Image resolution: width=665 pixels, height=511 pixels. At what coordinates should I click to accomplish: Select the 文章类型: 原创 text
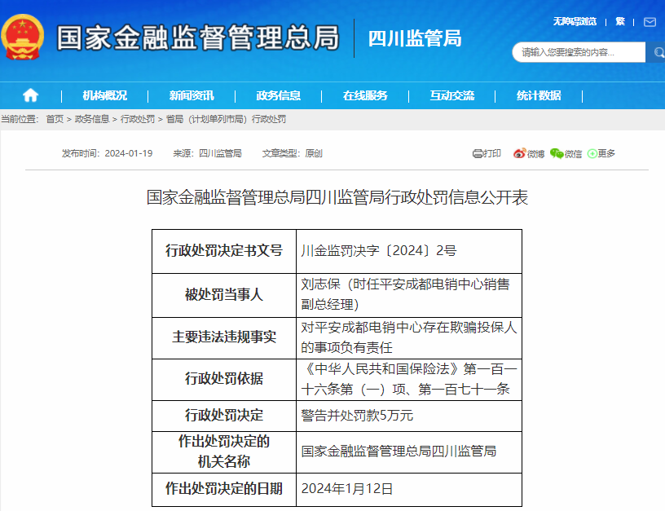click(293, 153)
